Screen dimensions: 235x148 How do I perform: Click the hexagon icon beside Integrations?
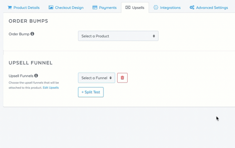[x=156, y=7]
